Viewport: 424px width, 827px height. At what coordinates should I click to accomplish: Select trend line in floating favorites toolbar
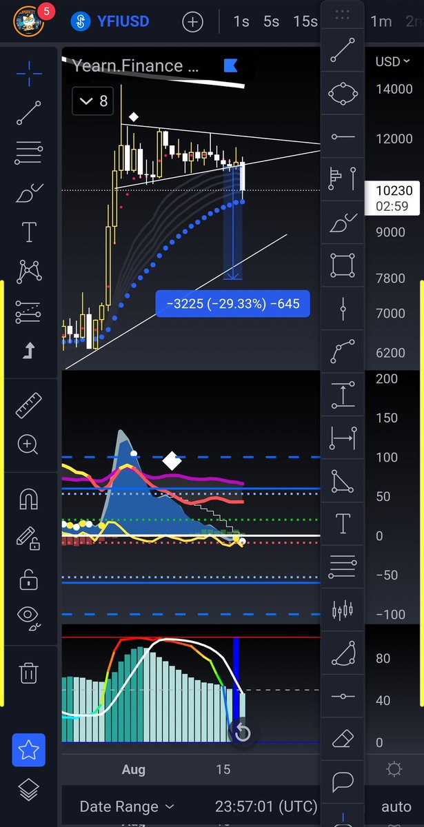tap(343, 52)
